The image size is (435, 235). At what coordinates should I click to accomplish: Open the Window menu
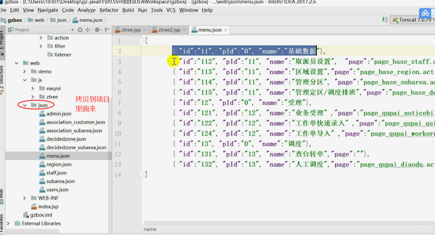(x=189, y=10)
